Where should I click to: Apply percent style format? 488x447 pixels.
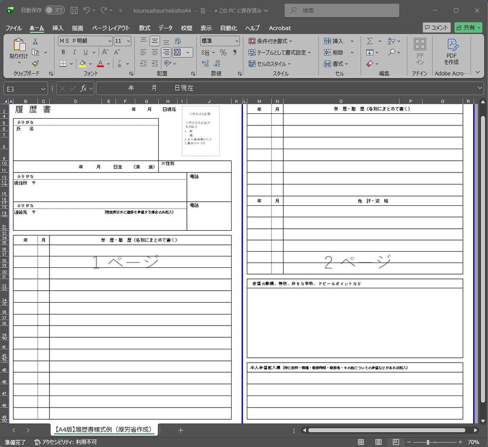pyautogui.click(x=223, y=52)
